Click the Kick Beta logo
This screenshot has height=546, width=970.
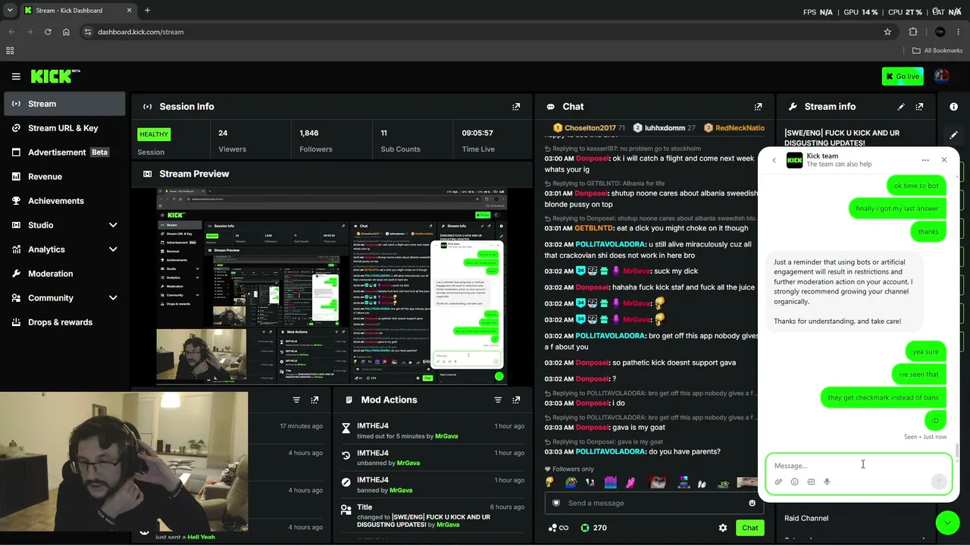(x=55, y=76)
